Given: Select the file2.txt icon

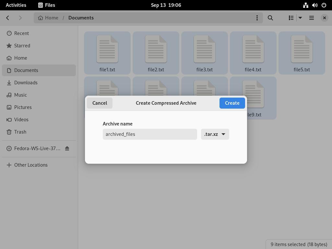Looking at the screenshot, I should [x=156, y=49].
